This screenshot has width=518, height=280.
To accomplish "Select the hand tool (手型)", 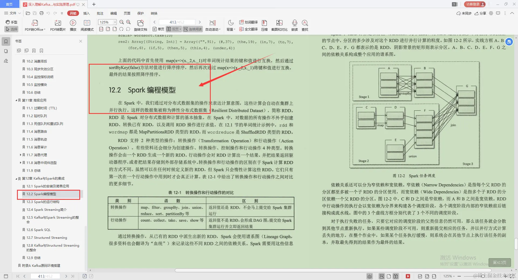I will (11, 22).
